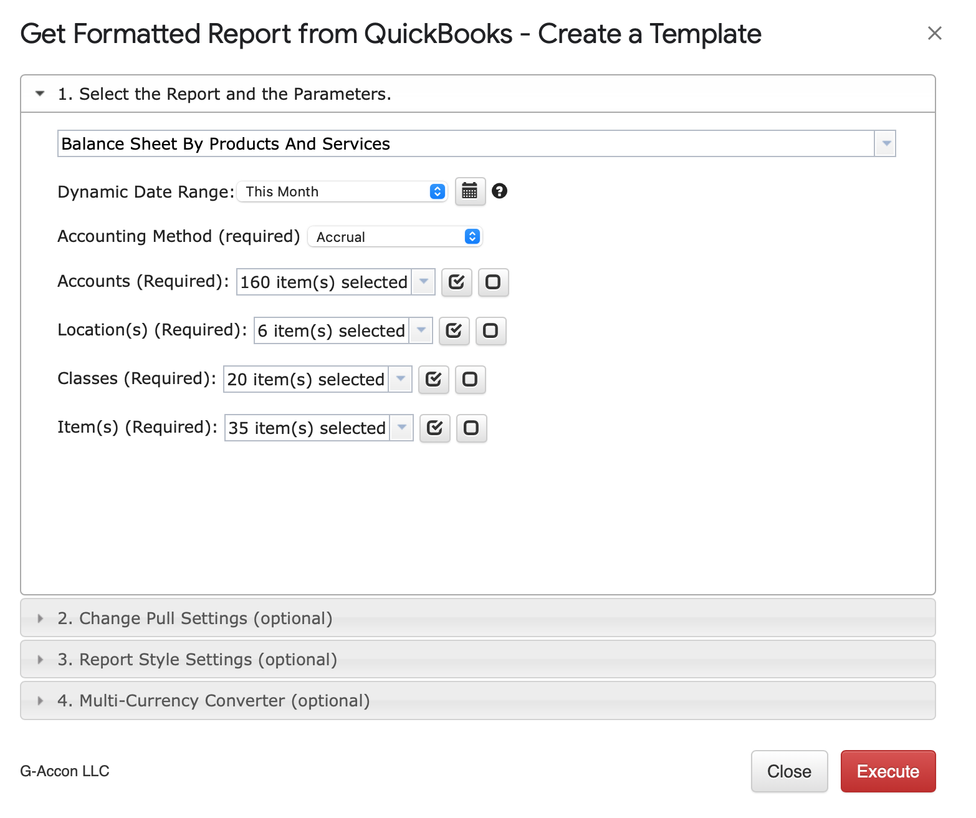This screenshot has height=818, width=976.
Task: Deselect all Items with empty box icon
Action: pyautogui.click(x=471, y=428)
